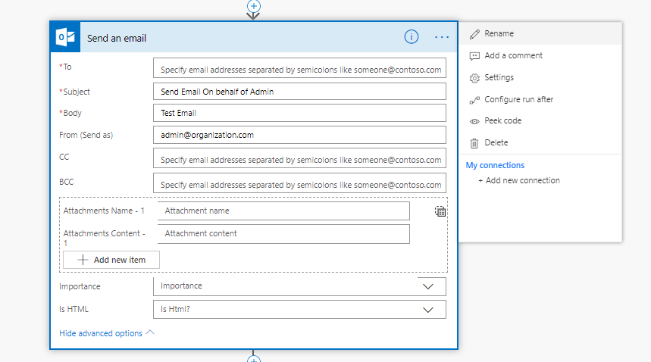
Task: Click the Outlook icon in card header
Action: [x=66, y=37]
